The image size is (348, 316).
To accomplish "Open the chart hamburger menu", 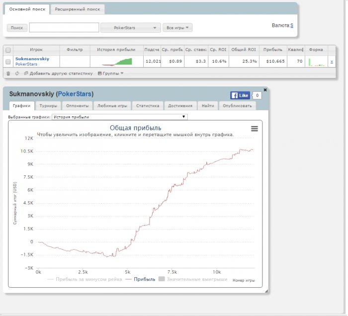I will (x=255, y=129).
